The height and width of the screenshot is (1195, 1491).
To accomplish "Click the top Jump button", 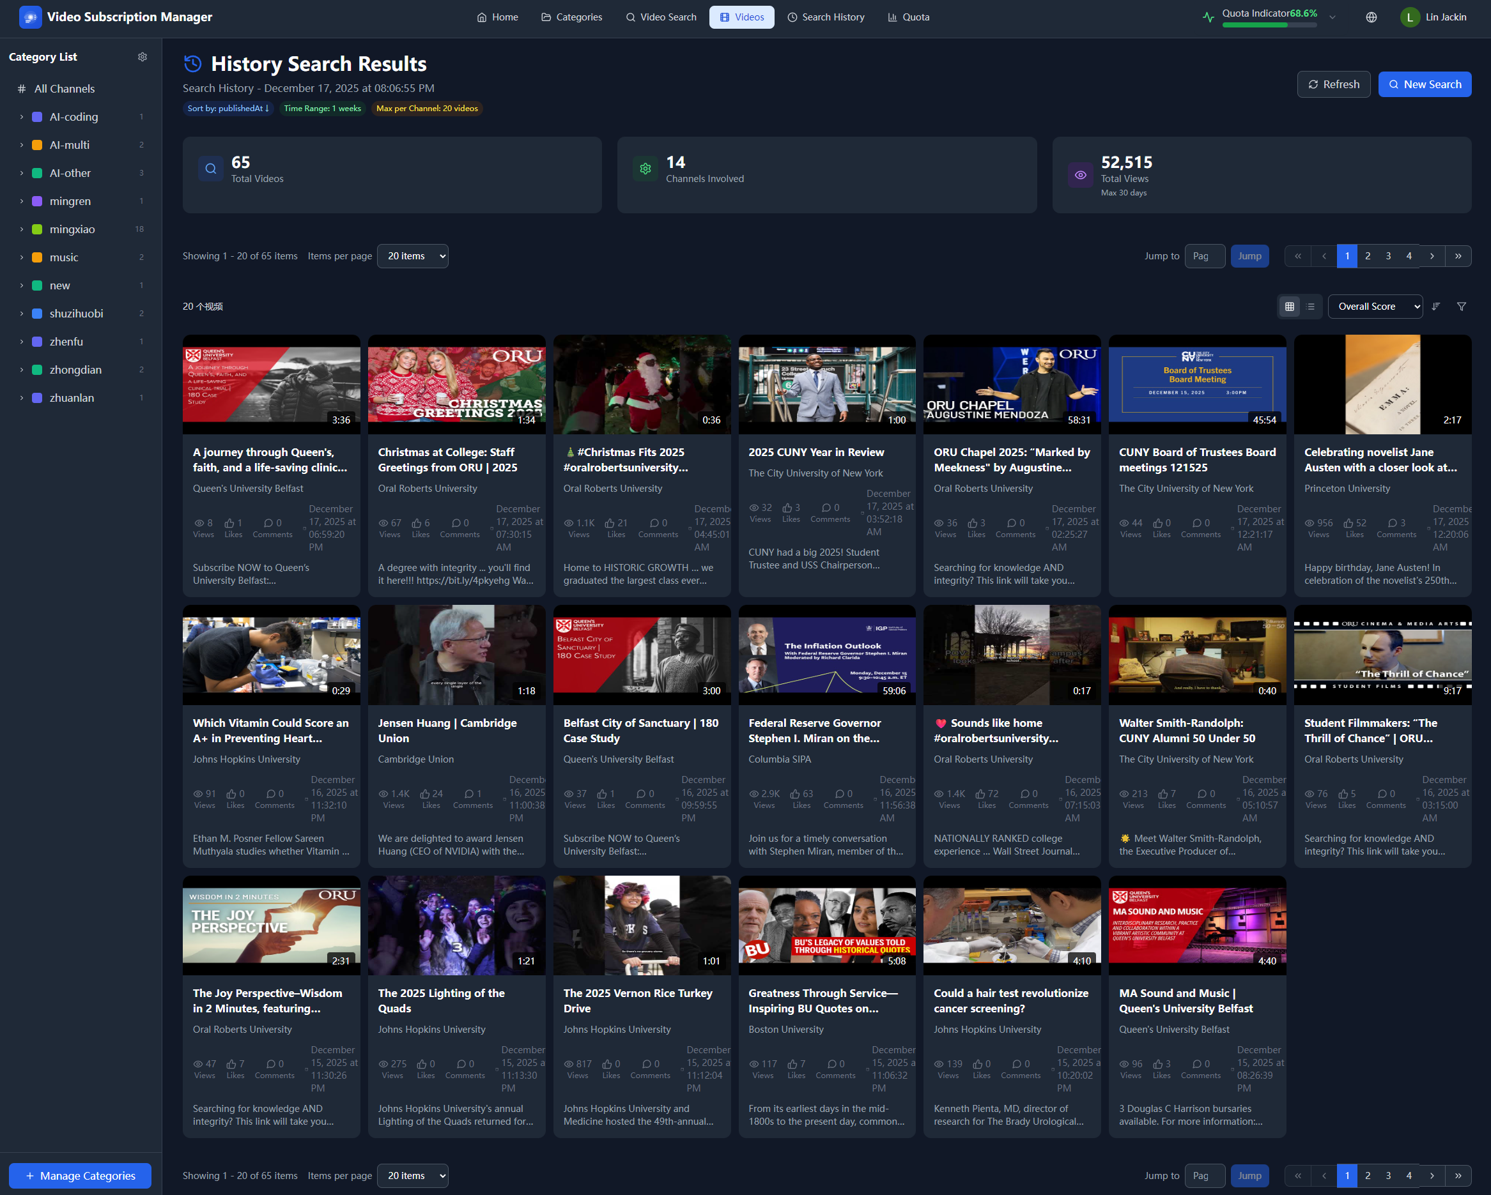I will (1249, 255).
